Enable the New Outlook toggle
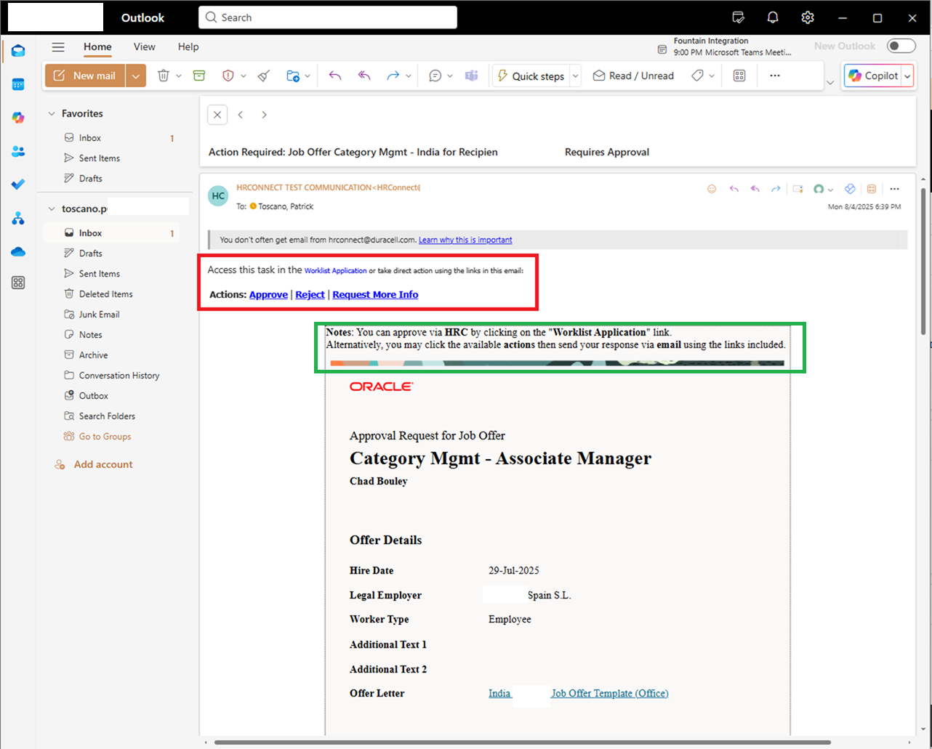 point(901,45)
